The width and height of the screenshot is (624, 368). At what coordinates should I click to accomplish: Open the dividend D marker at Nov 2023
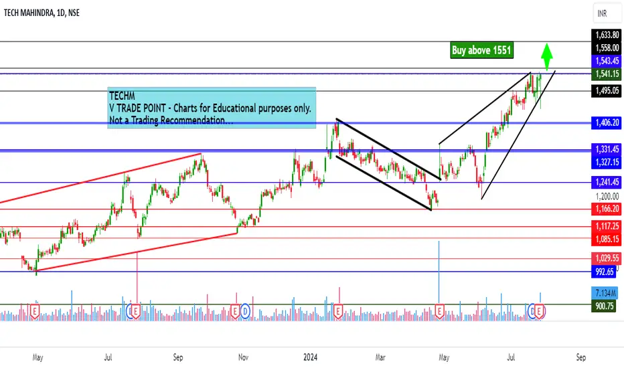coord(245,311)
